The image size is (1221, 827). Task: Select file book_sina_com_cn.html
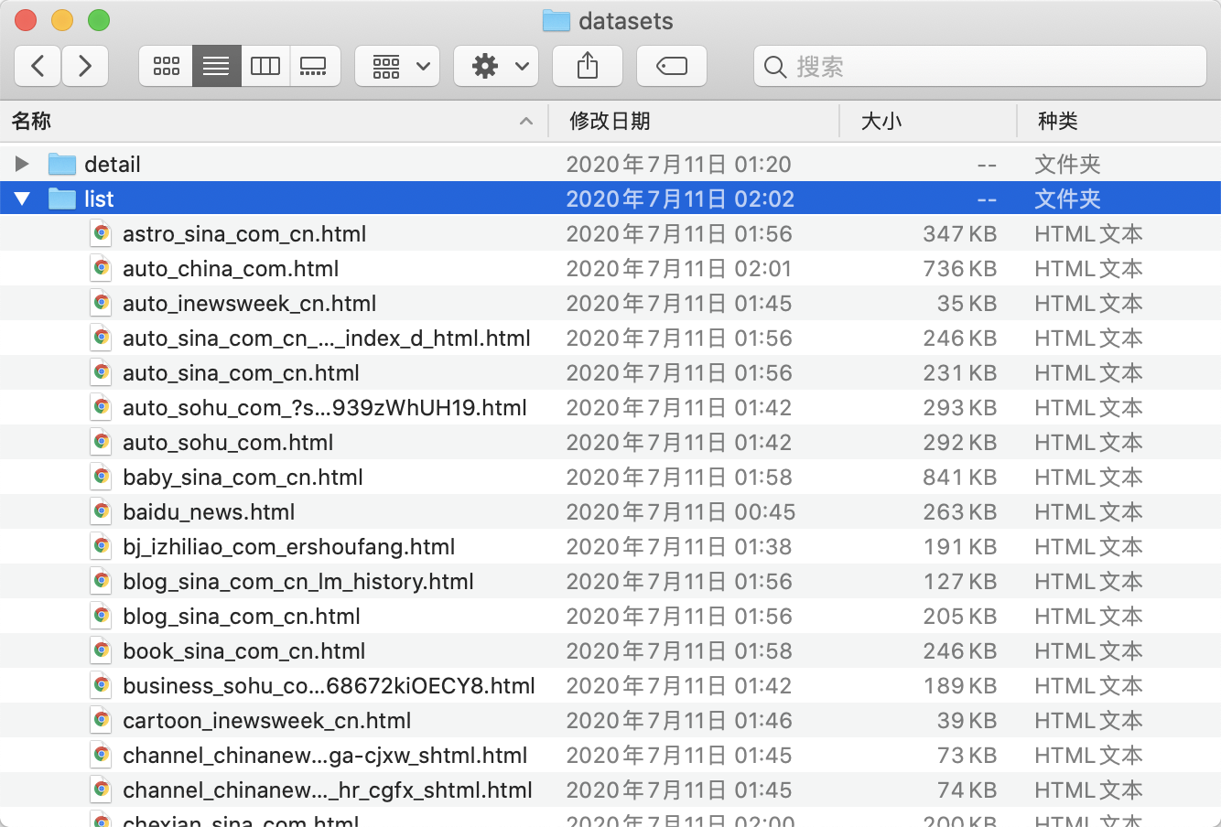tap(244, 651)
